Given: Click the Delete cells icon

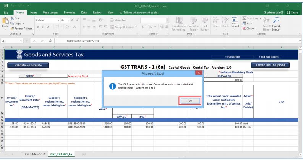Looking at the screenshot, I should [x=225, y=20].
